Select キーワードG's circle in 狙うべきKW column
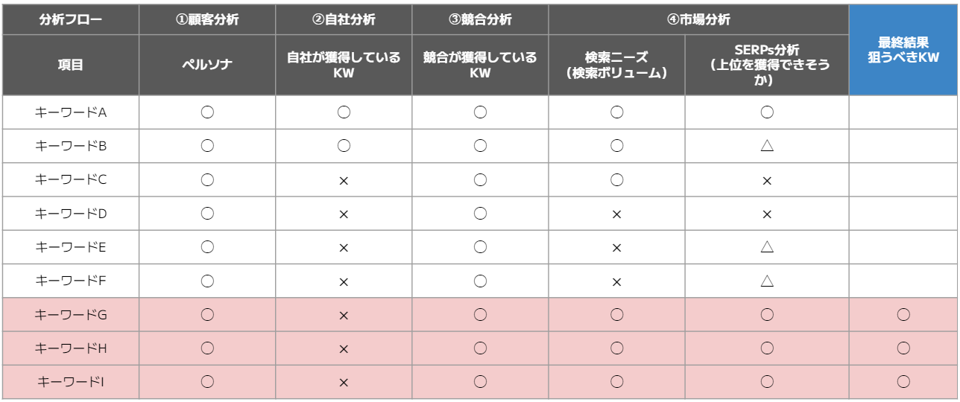 coord(903,315)
